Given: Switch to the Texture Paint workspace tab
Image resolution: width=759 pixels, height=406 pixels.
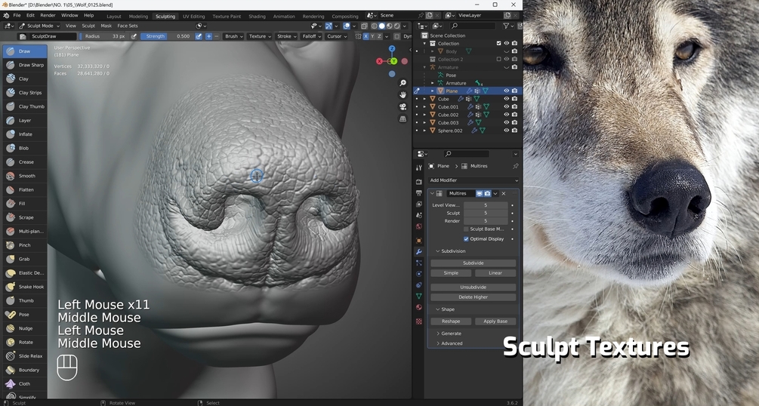Looking at the screenshot, I should [x=227, y=16].
